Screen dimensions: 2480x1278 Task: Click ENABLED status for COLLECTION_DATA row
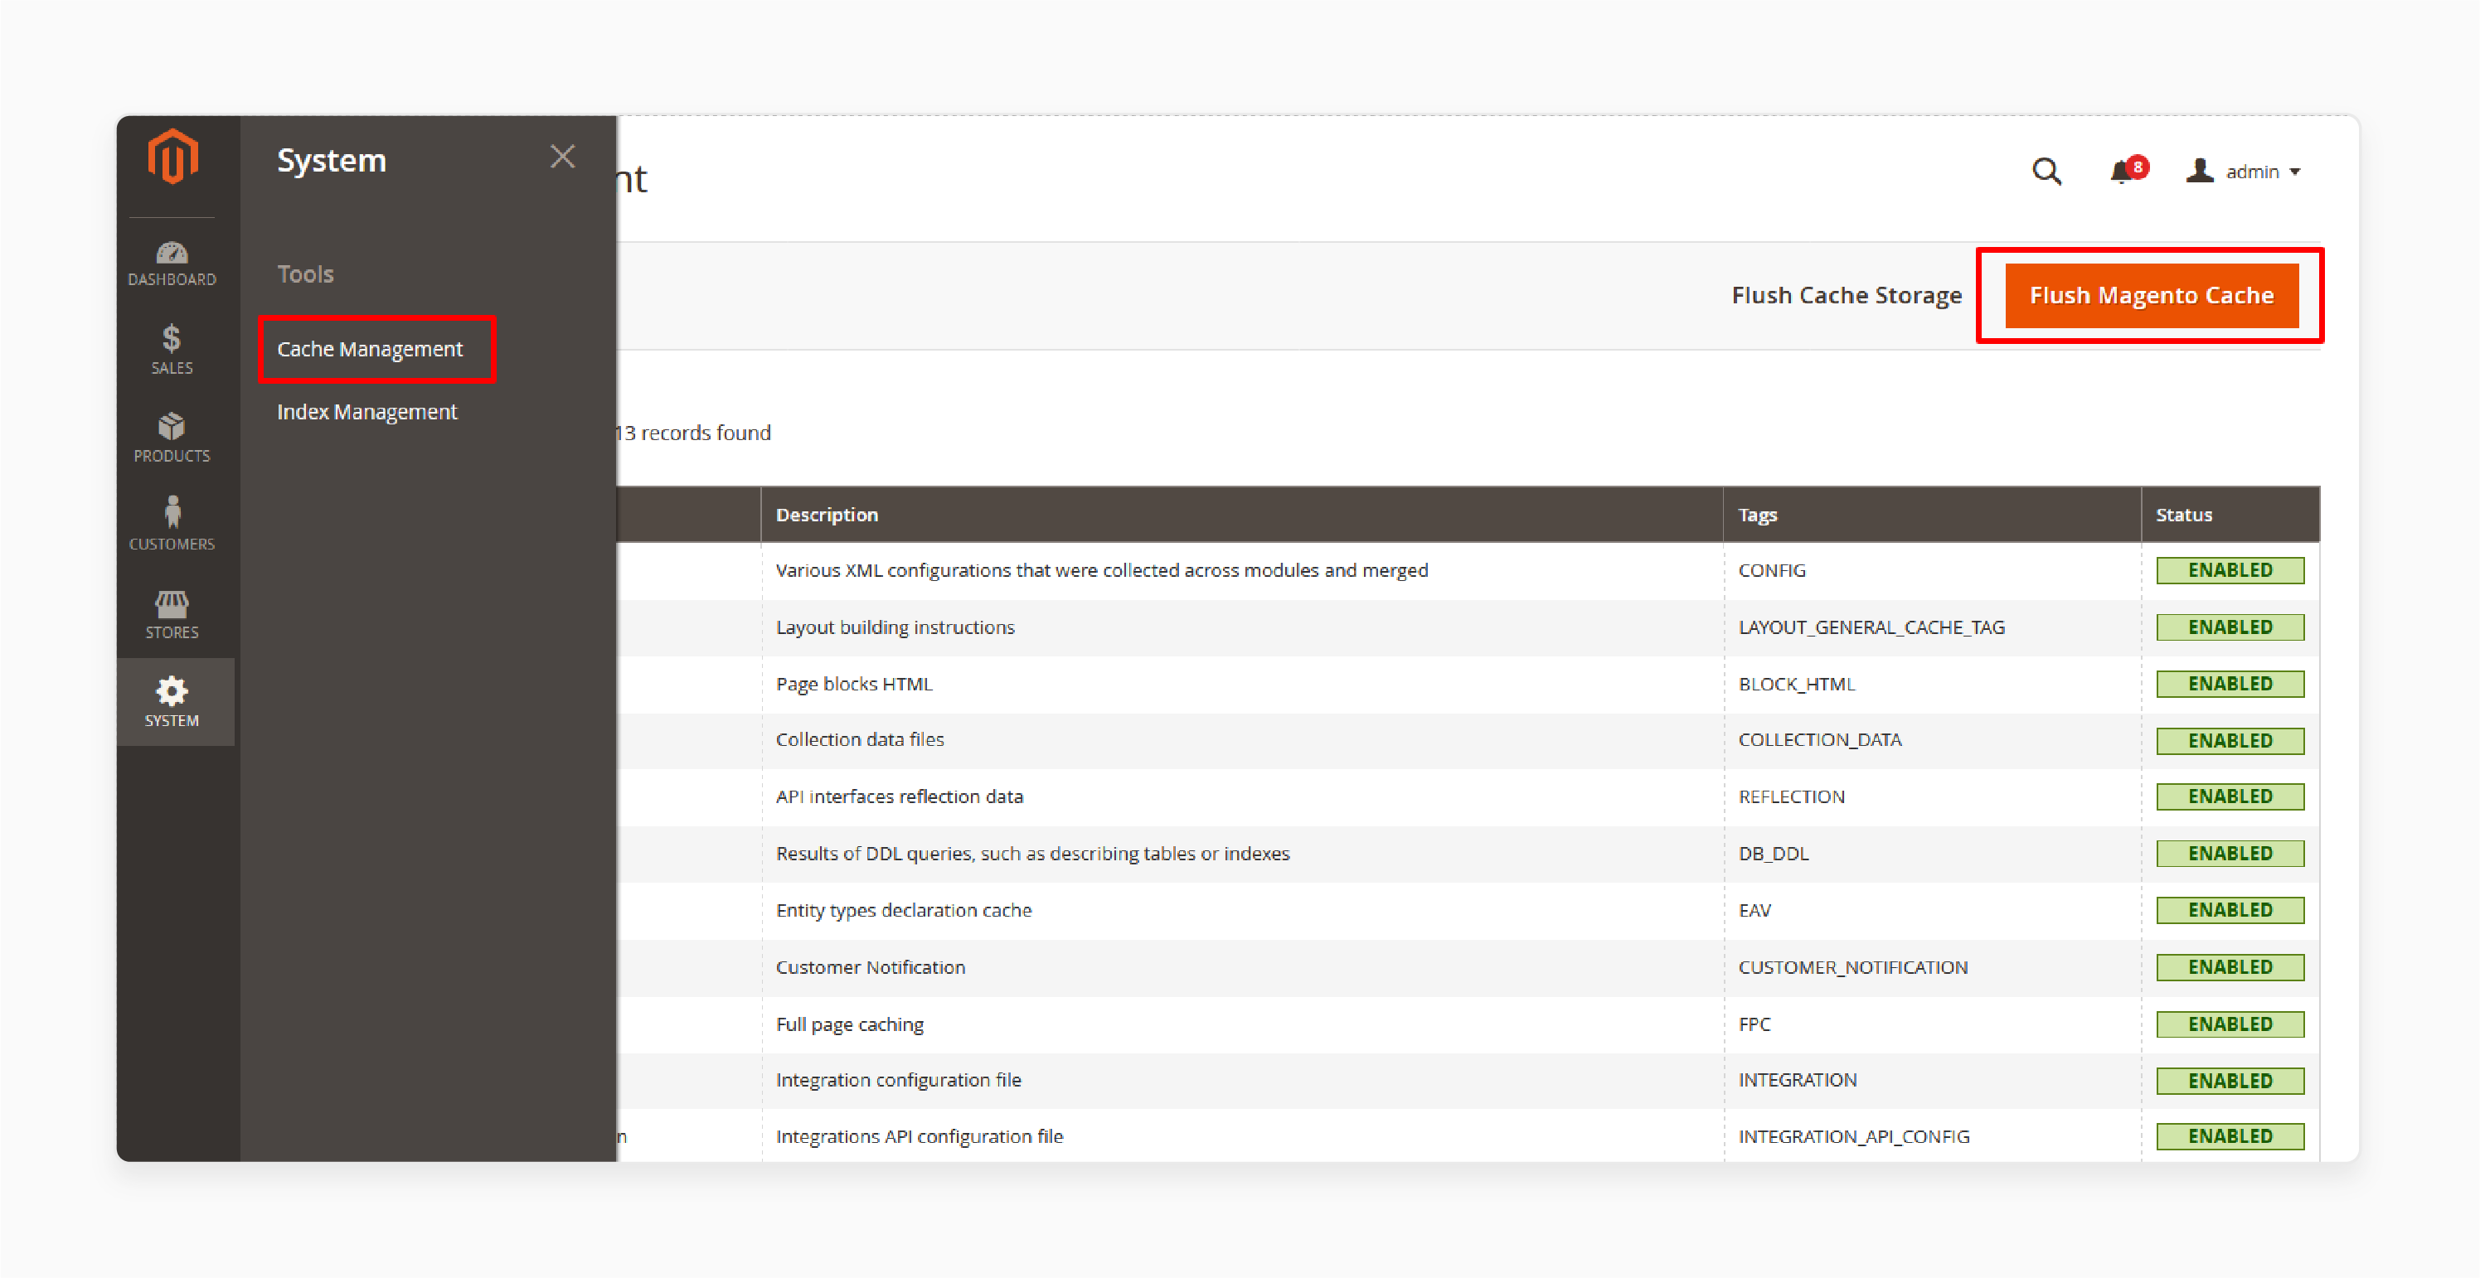tap(2230, 741)
